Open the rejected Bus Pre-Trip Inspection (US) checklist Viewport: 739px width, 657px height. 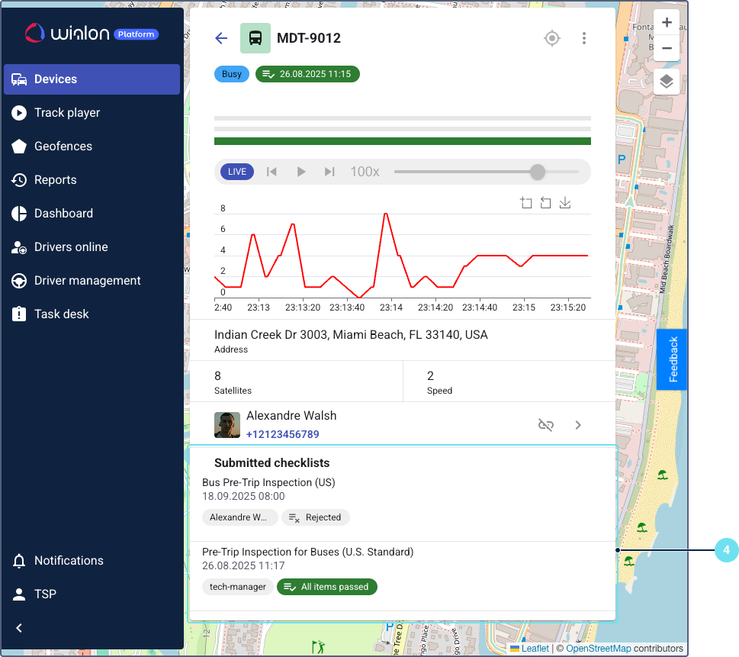(x=268, y=483)
